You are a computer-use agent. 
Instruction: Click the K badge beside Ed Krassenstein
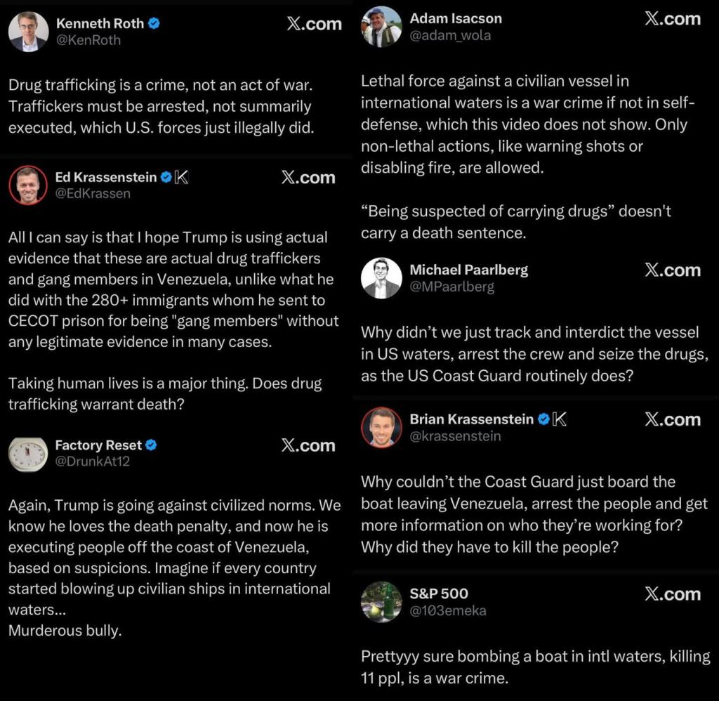(x=181, y=177)
